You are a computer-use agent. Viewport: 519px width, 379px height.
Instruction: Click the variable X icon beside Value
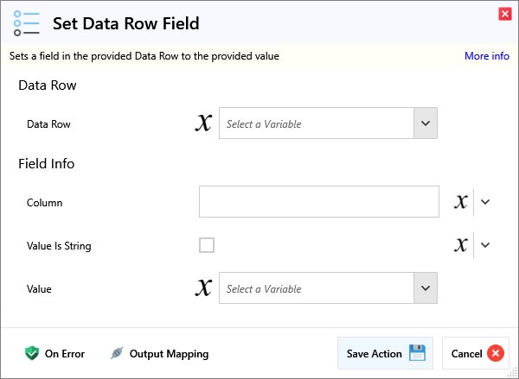203,288
